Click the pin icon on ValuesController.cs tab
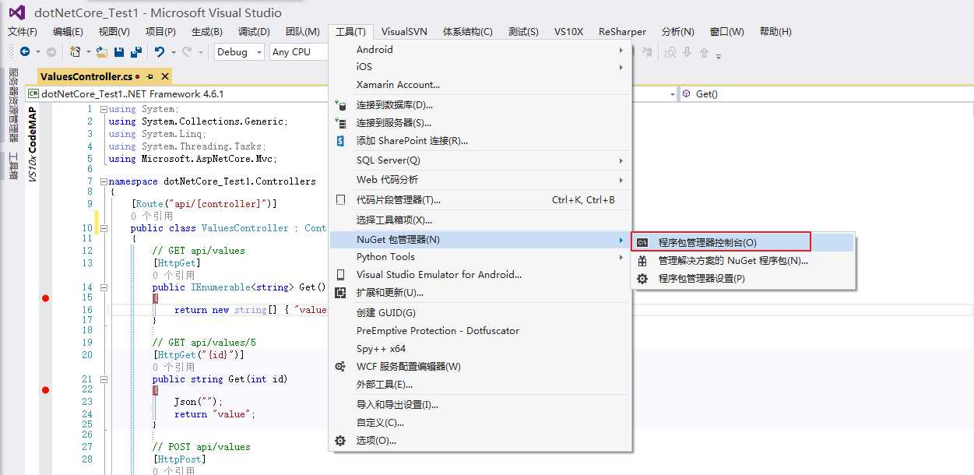974x475 pixels. [x=149, y=76]
